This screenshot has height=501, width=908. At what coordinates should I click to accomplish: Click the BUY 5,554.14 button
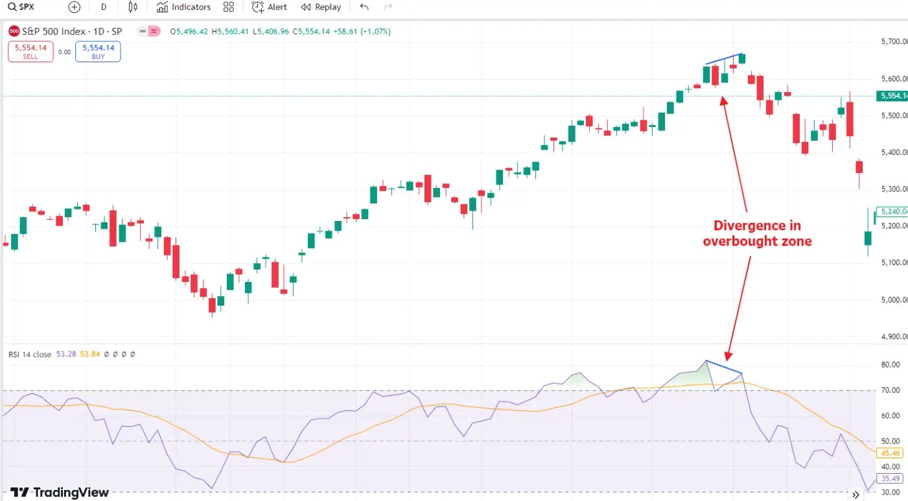(x=98, y=52)
